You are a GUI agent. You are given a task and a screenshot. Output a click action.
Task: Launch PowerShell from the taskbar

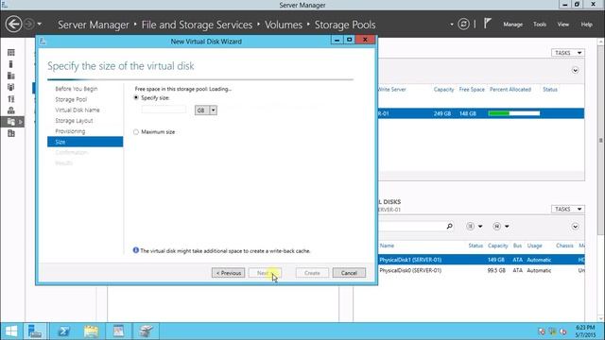coord(63,331)
